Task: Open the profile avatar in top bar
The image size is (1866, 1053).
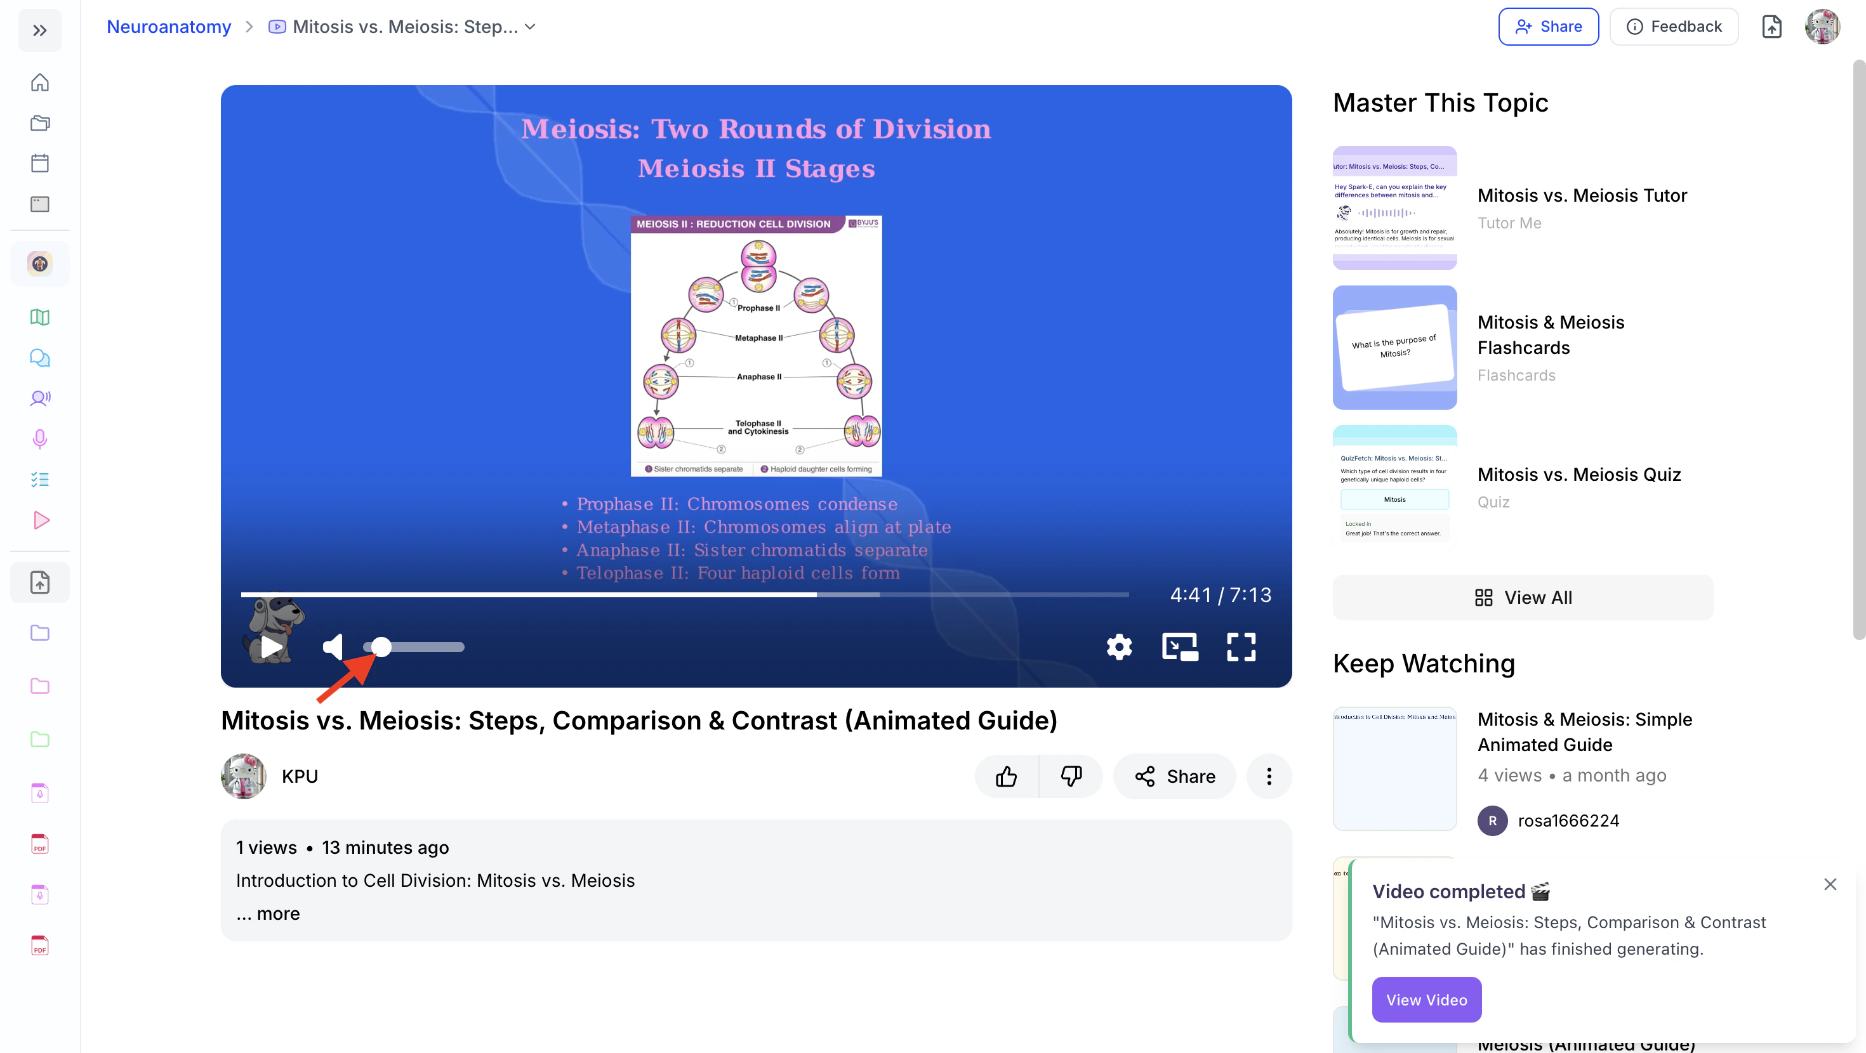Action: [1822, 27]
